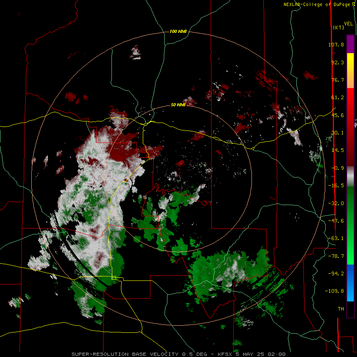Click the purple segment of the velocity color bar
Screen dimensions: 357x357
(350, 44)
